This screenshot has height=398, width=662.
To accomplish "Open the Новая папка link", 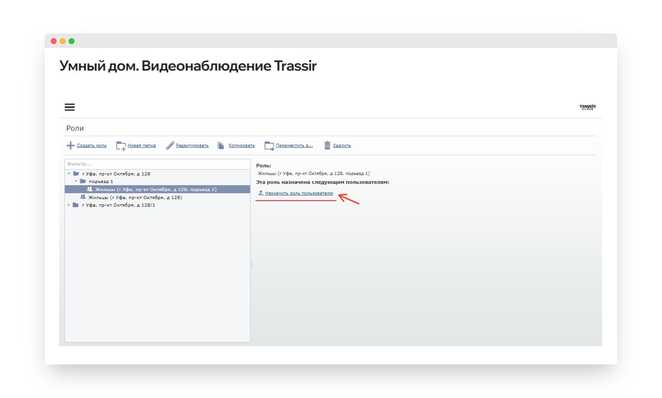I will click(142, 145).
